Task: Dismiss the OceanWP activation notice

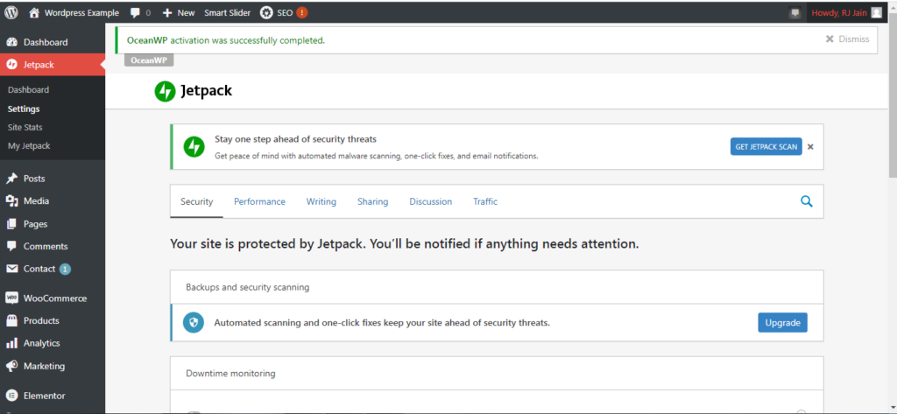Action: [847, 39]
